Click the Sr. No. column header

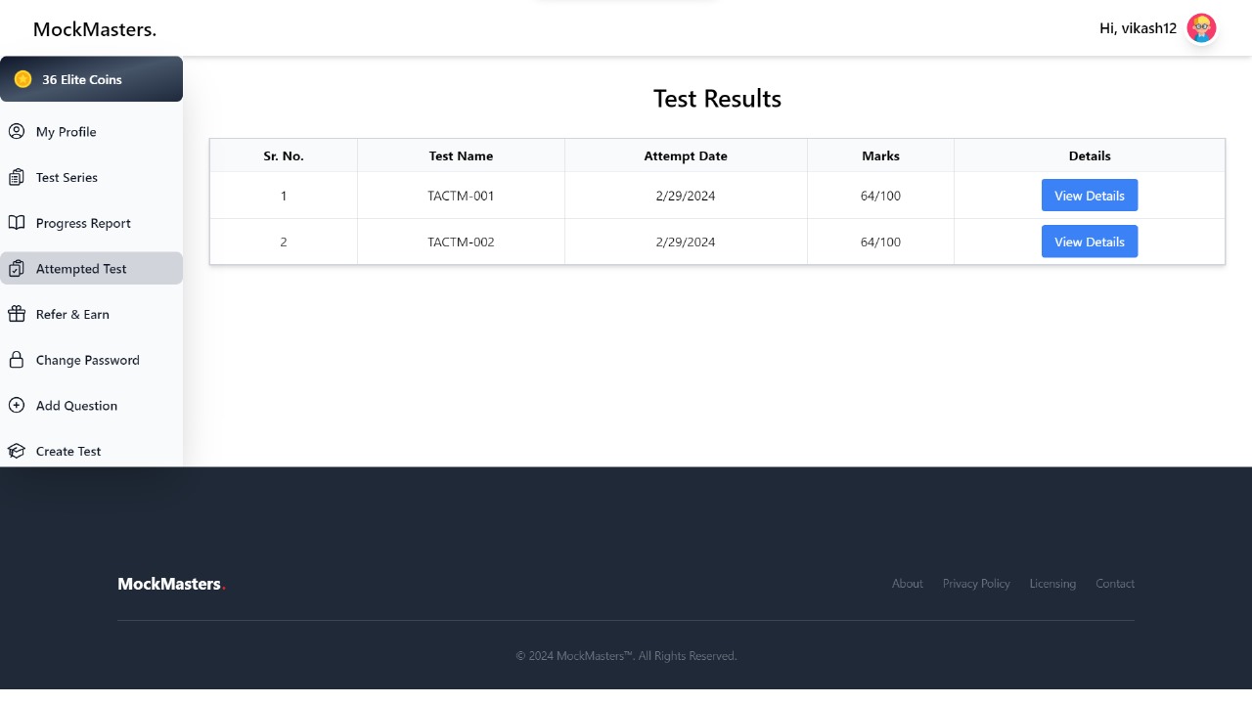pos(284,155)
